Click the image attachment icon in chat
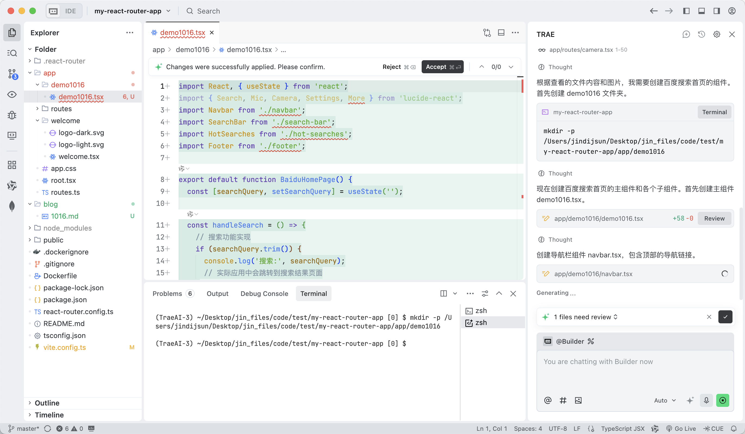This screenshot has height=434, width=745. 578,400
